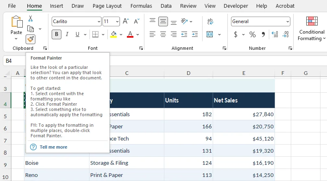Open Font settings dialog launcher

141,48
